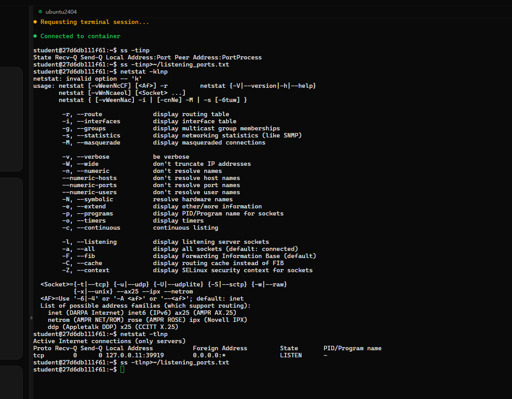This screenshot has height=399, width=512.
Task: Click the '-l, --listening' option line
Action: (x=165, y=242)
